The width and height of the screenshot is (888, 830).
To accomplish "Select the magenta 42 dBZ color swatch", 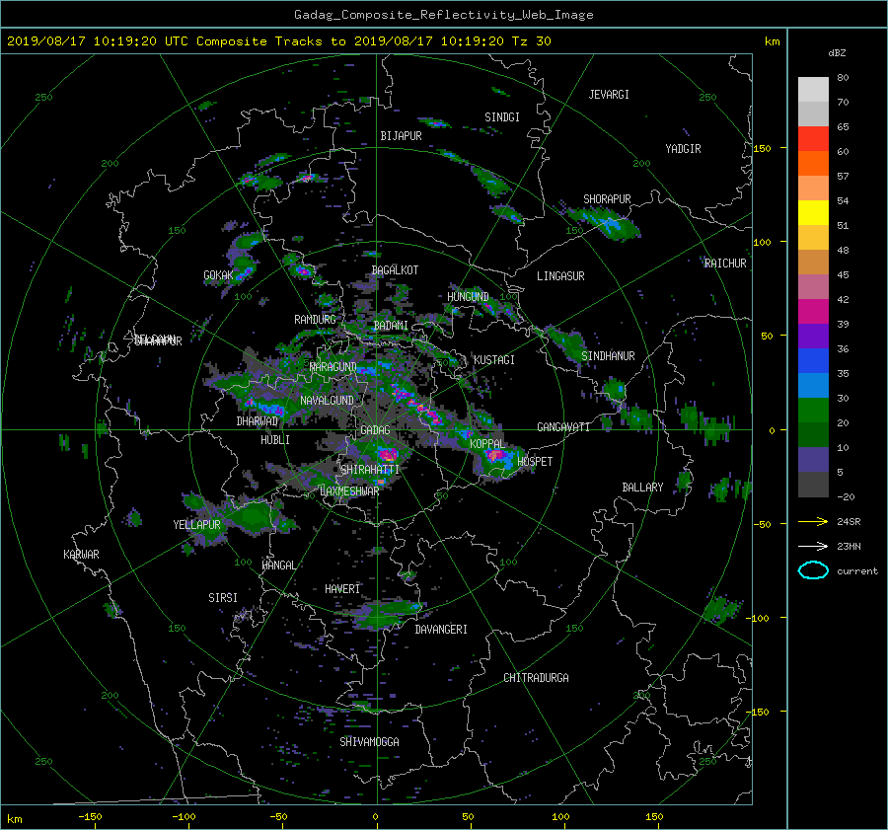I will (813, 311).
